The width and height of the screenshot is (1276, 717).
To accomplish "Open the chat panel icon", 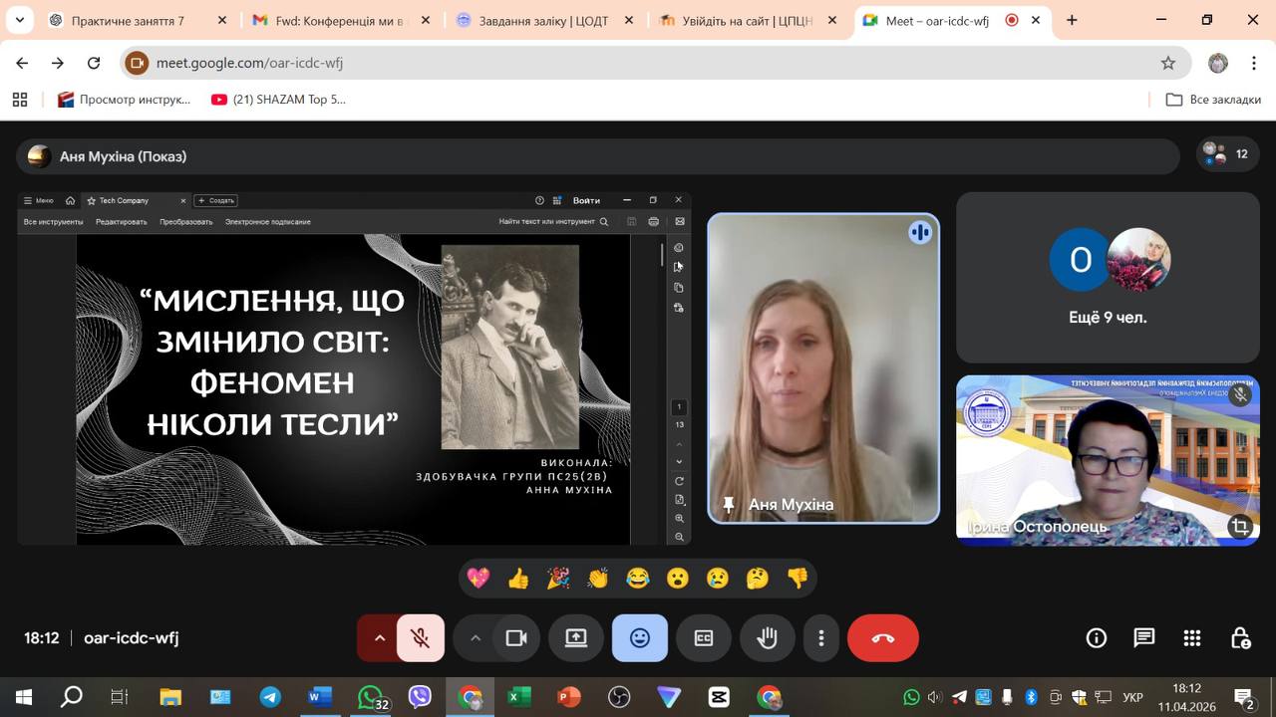I will 1143,638.
